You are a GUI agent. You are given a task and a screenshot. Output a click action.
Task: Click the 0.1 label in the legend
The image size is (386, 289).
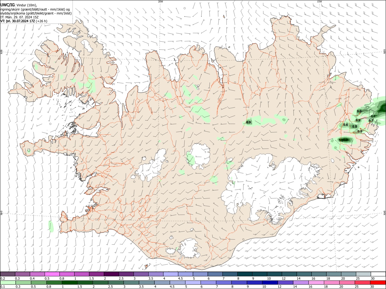[3, 287]
